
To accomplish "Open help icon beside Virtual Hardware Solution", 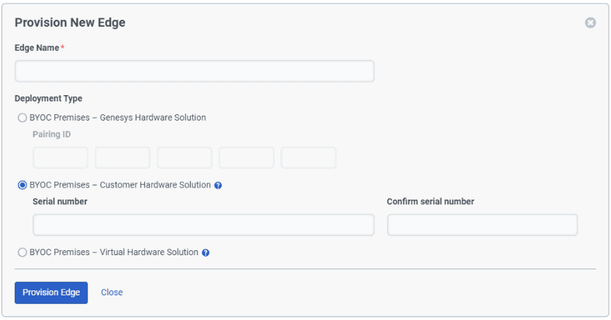I will tap(206, 252).
